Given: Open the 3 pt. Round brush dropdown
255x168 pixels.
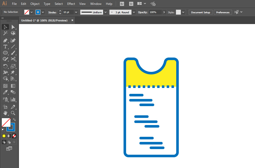Looking at the screenshot, I should click(134, 12).
